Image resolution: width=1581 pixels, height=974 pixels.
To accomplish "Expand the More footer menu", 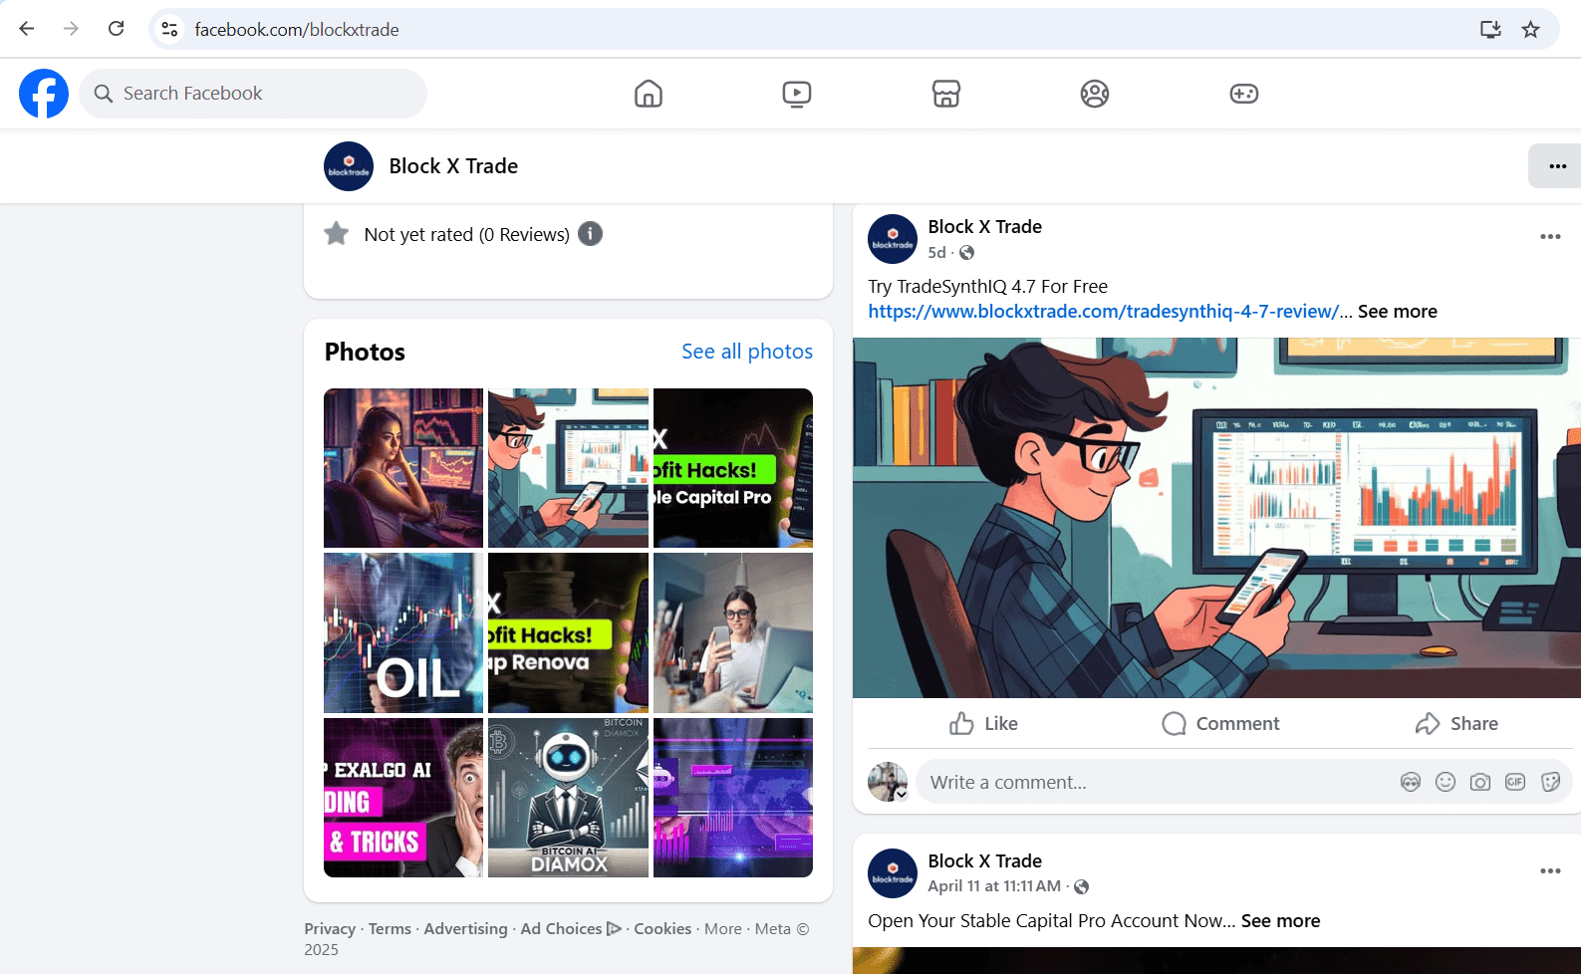I will coord(723,928).
